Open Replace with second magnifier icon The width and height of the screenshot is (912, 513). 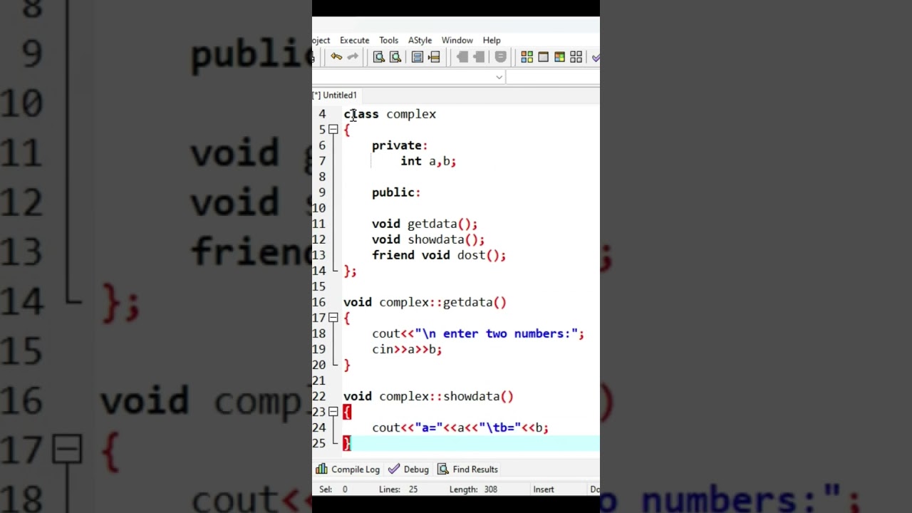pyautogui.click(x=395, y=57)
